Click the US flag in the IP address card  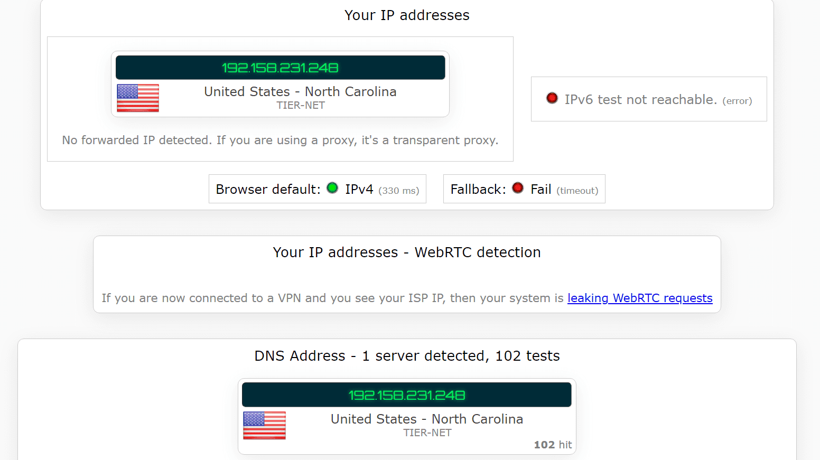tap(138, 98)
